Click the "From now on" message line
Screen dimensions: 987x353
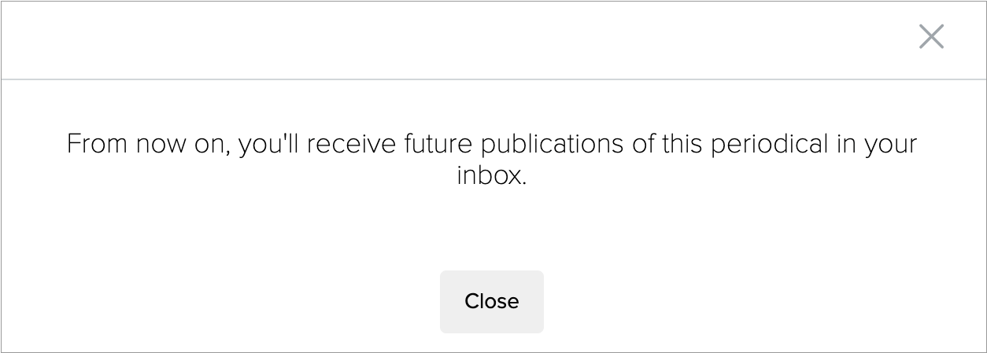click(491, 145)
